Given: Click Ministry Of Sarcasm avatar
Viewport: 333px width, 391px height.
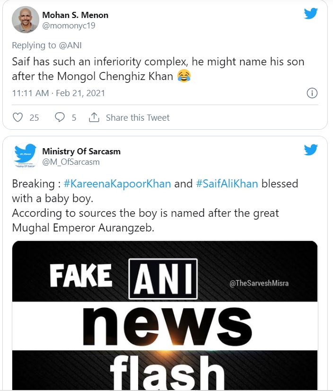Looking at the screenshot, I should pyautogui.click(x=26, y=157).
